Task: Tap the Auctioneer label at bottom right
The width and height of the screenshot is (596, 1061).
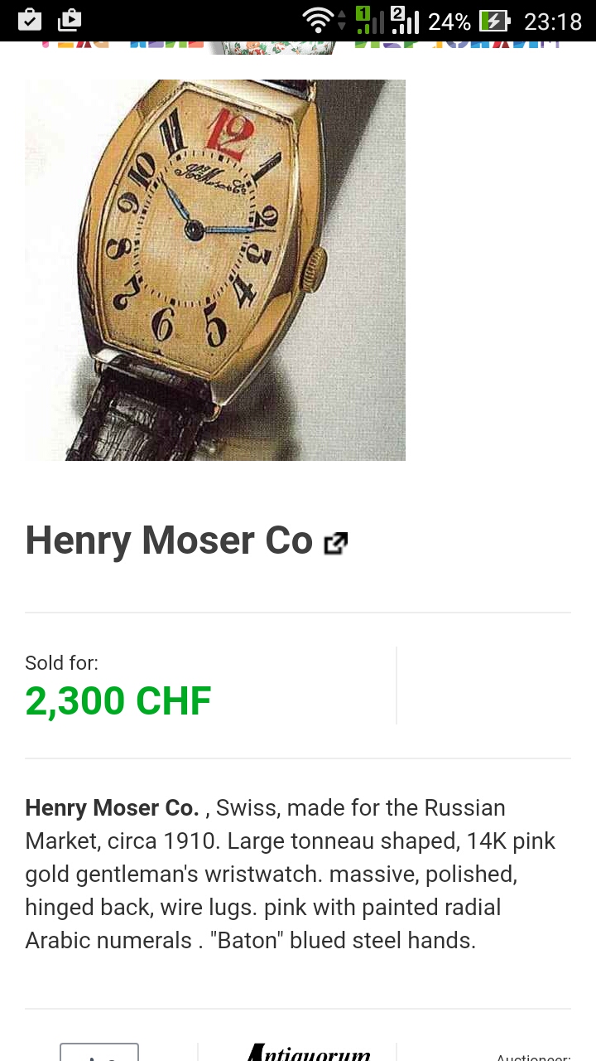Action: (533, 1057)
